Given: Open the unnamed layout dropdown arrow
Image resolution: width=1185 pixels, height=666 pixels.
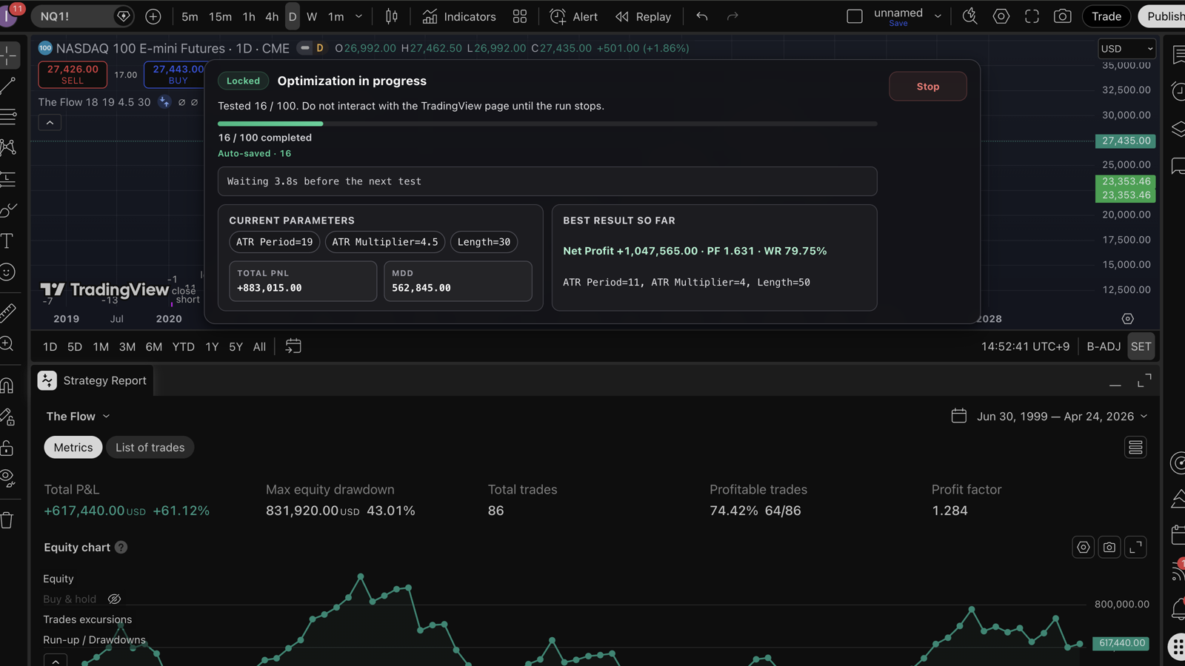Looking at the screenshot, I should click(938, 16).
